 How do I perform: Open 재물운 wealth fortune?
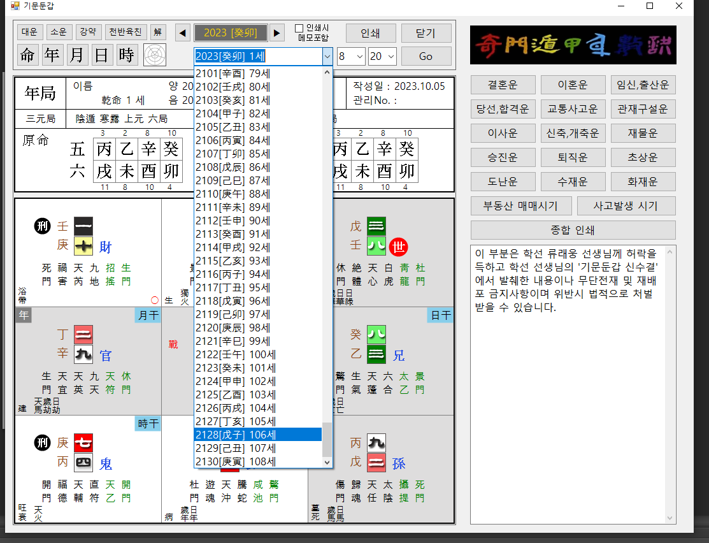(643, 133)
